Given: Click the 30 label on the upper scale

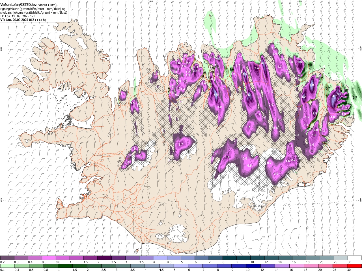Looking at the screenshot, I should 349,262.
